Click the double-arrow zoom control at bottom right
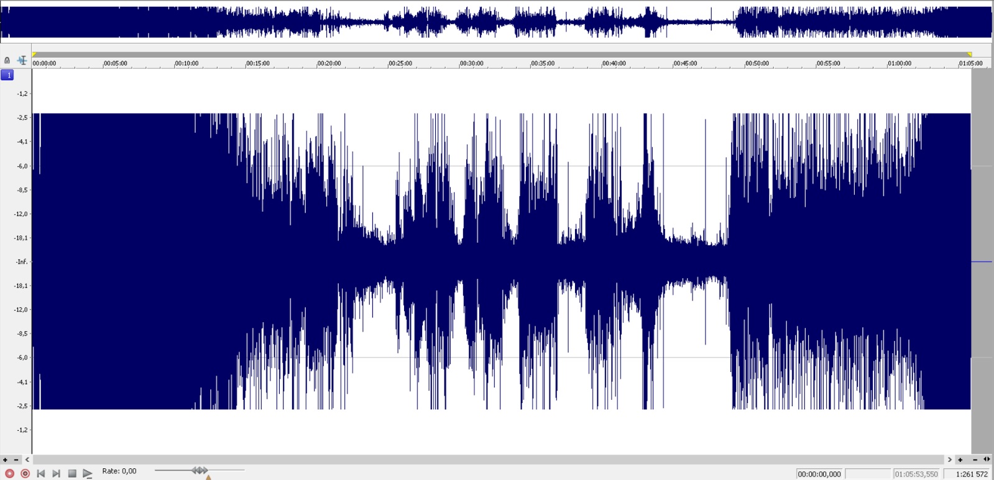The width and height of the screenshot is (994, 480). click(x=987, y=460)
